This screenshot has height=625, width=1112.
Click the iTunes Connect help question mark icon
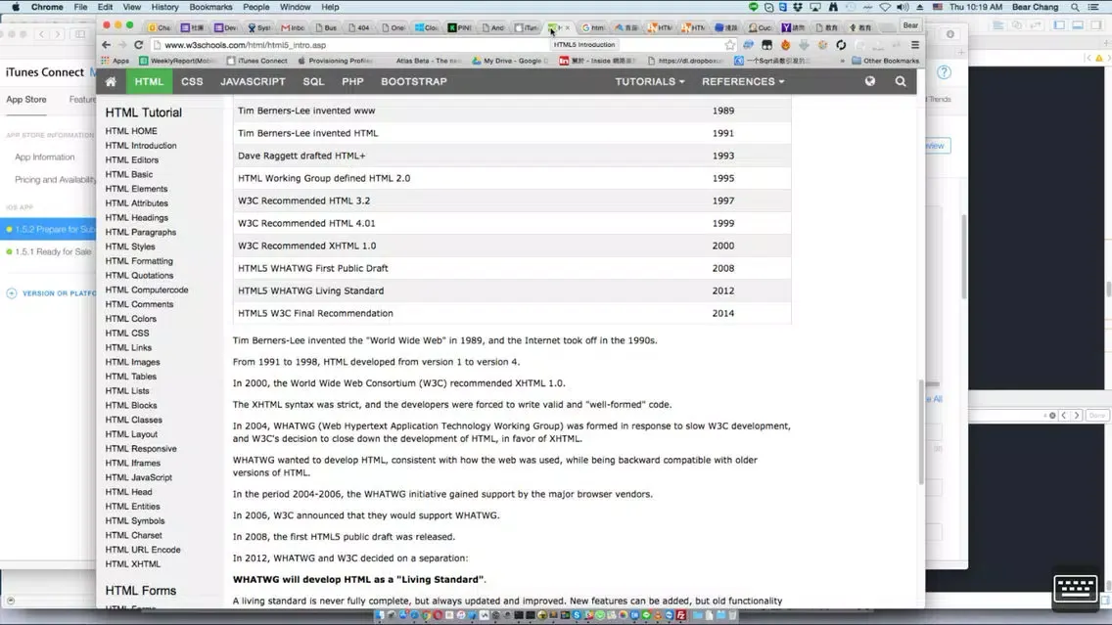pyautogui.click(x=944, y=72)
